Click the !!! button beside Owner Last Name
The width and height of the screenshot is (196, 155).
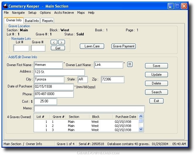click(130, 64)
